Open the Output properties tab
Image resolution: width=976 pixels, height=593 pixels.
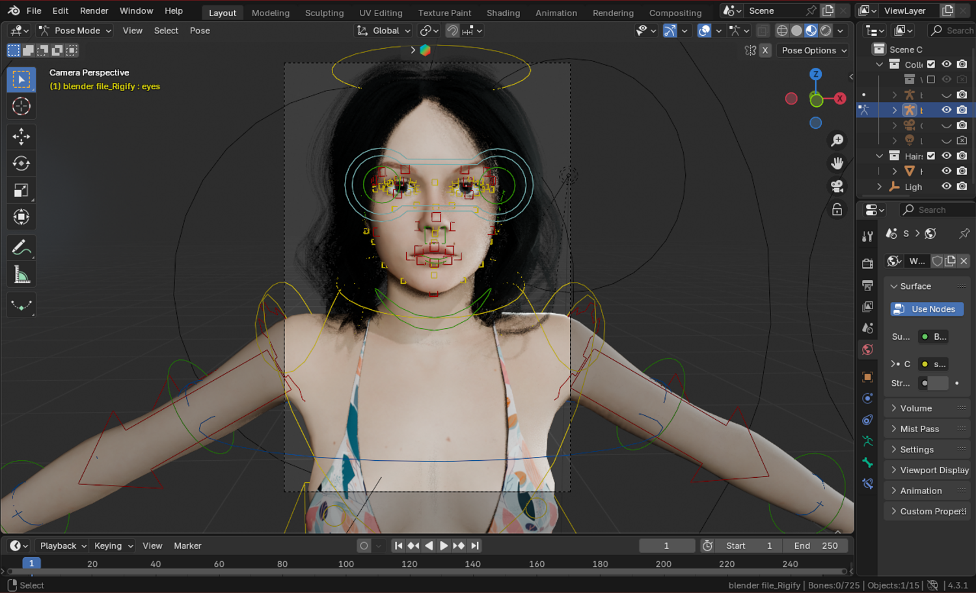pos(867,285)
